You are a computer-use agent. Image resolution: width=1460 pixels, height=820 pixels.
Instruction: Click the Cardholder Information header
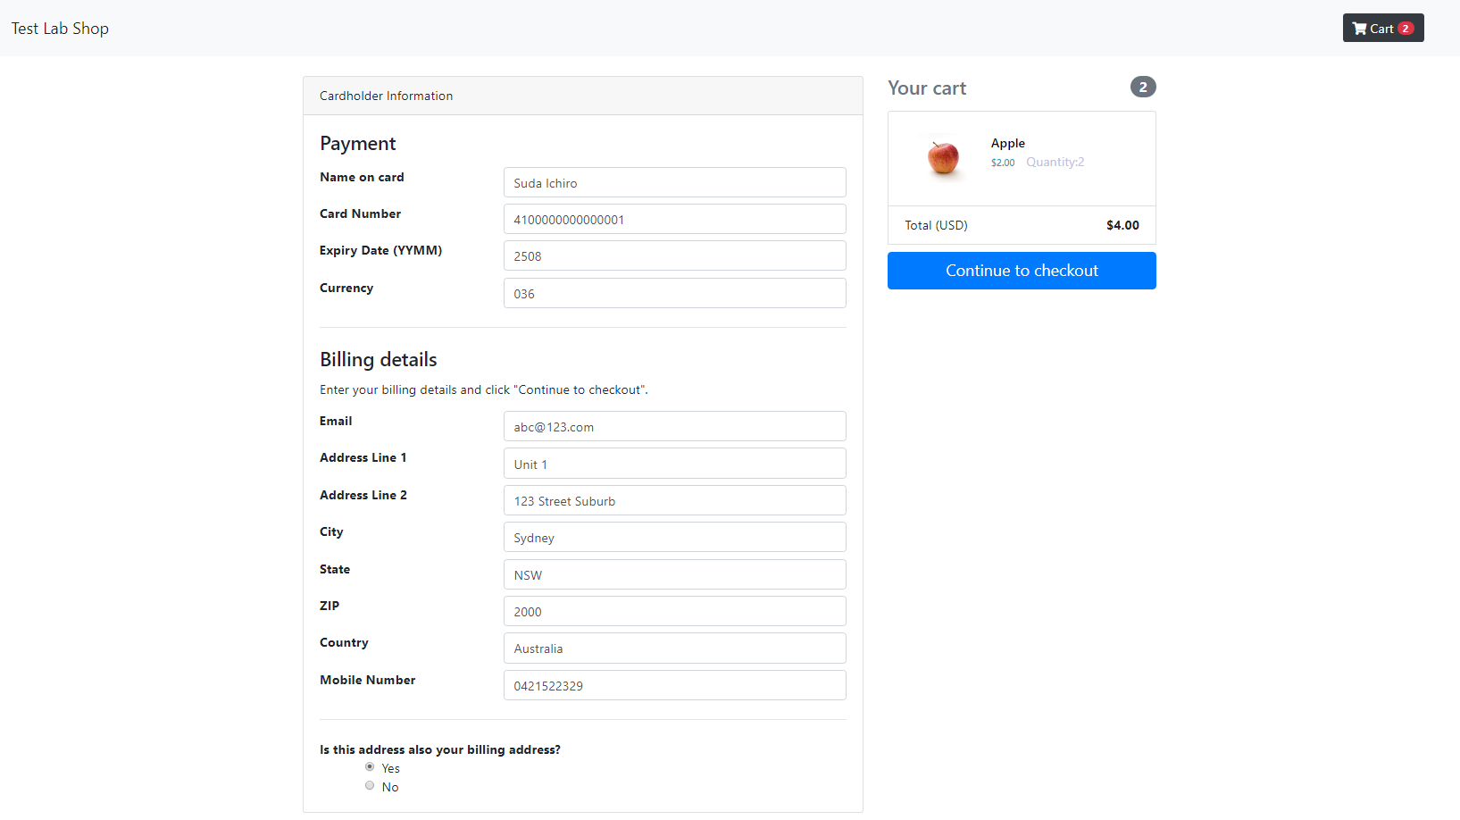tap(386, 96)
